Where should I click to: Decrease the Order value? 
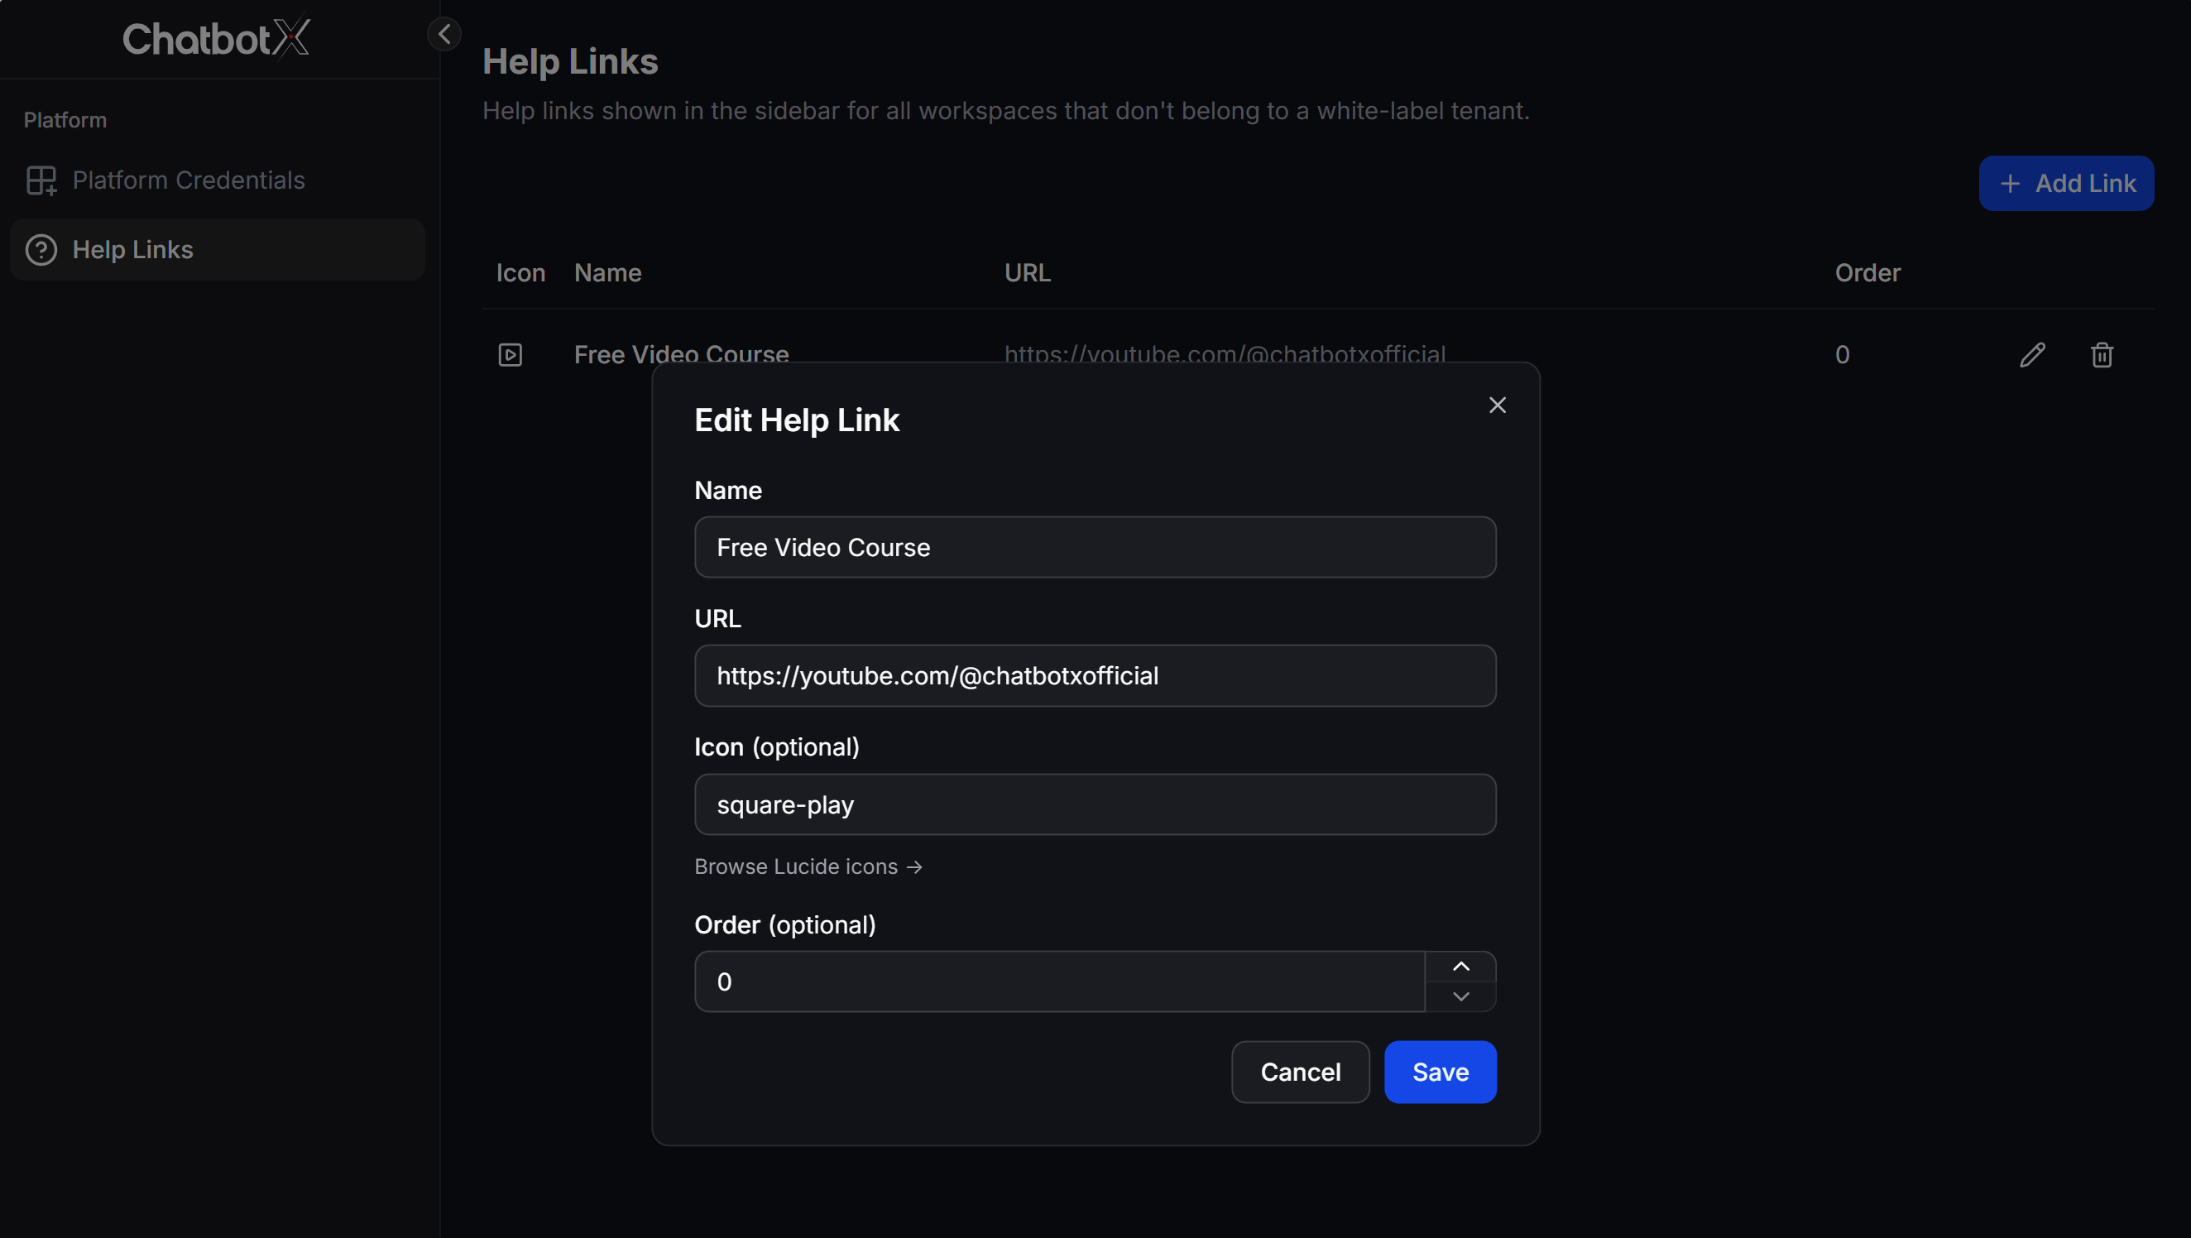coord(1460,996)
